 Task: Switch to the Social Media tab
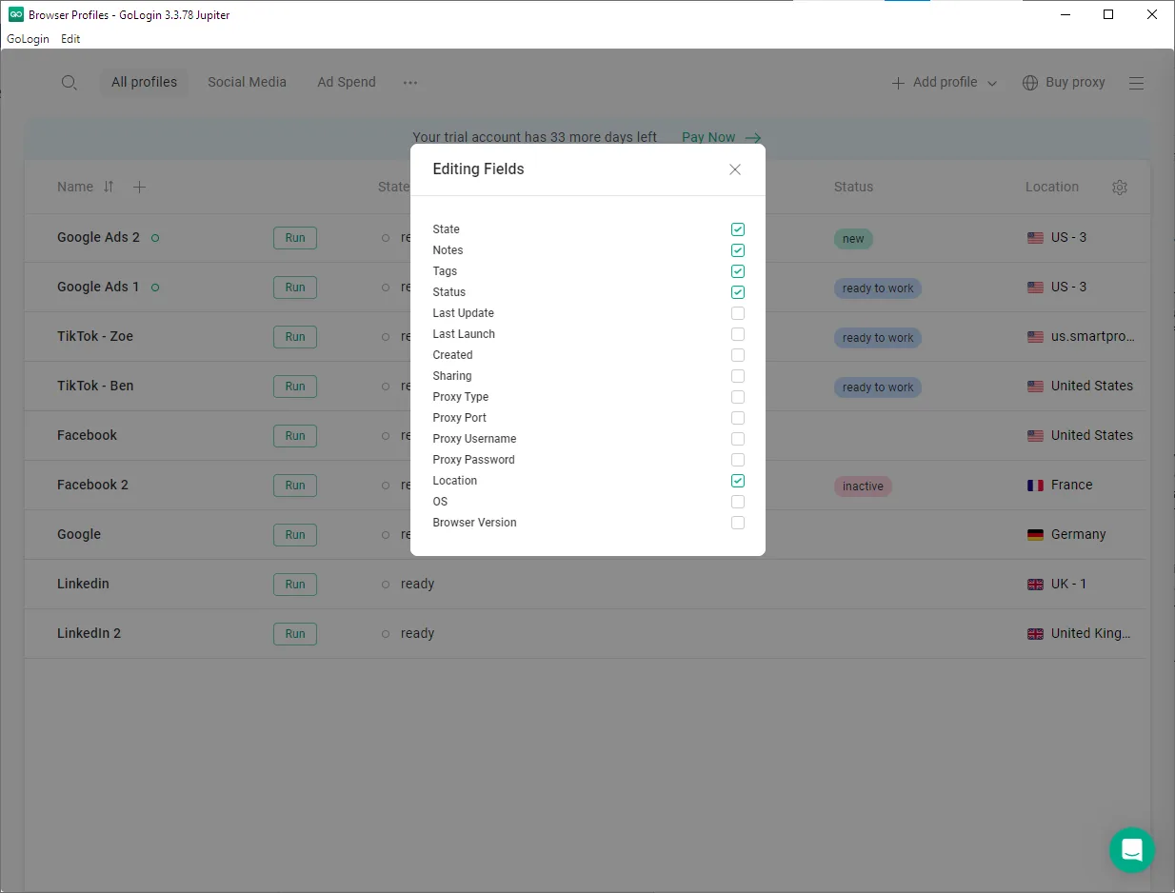(247, 82)
